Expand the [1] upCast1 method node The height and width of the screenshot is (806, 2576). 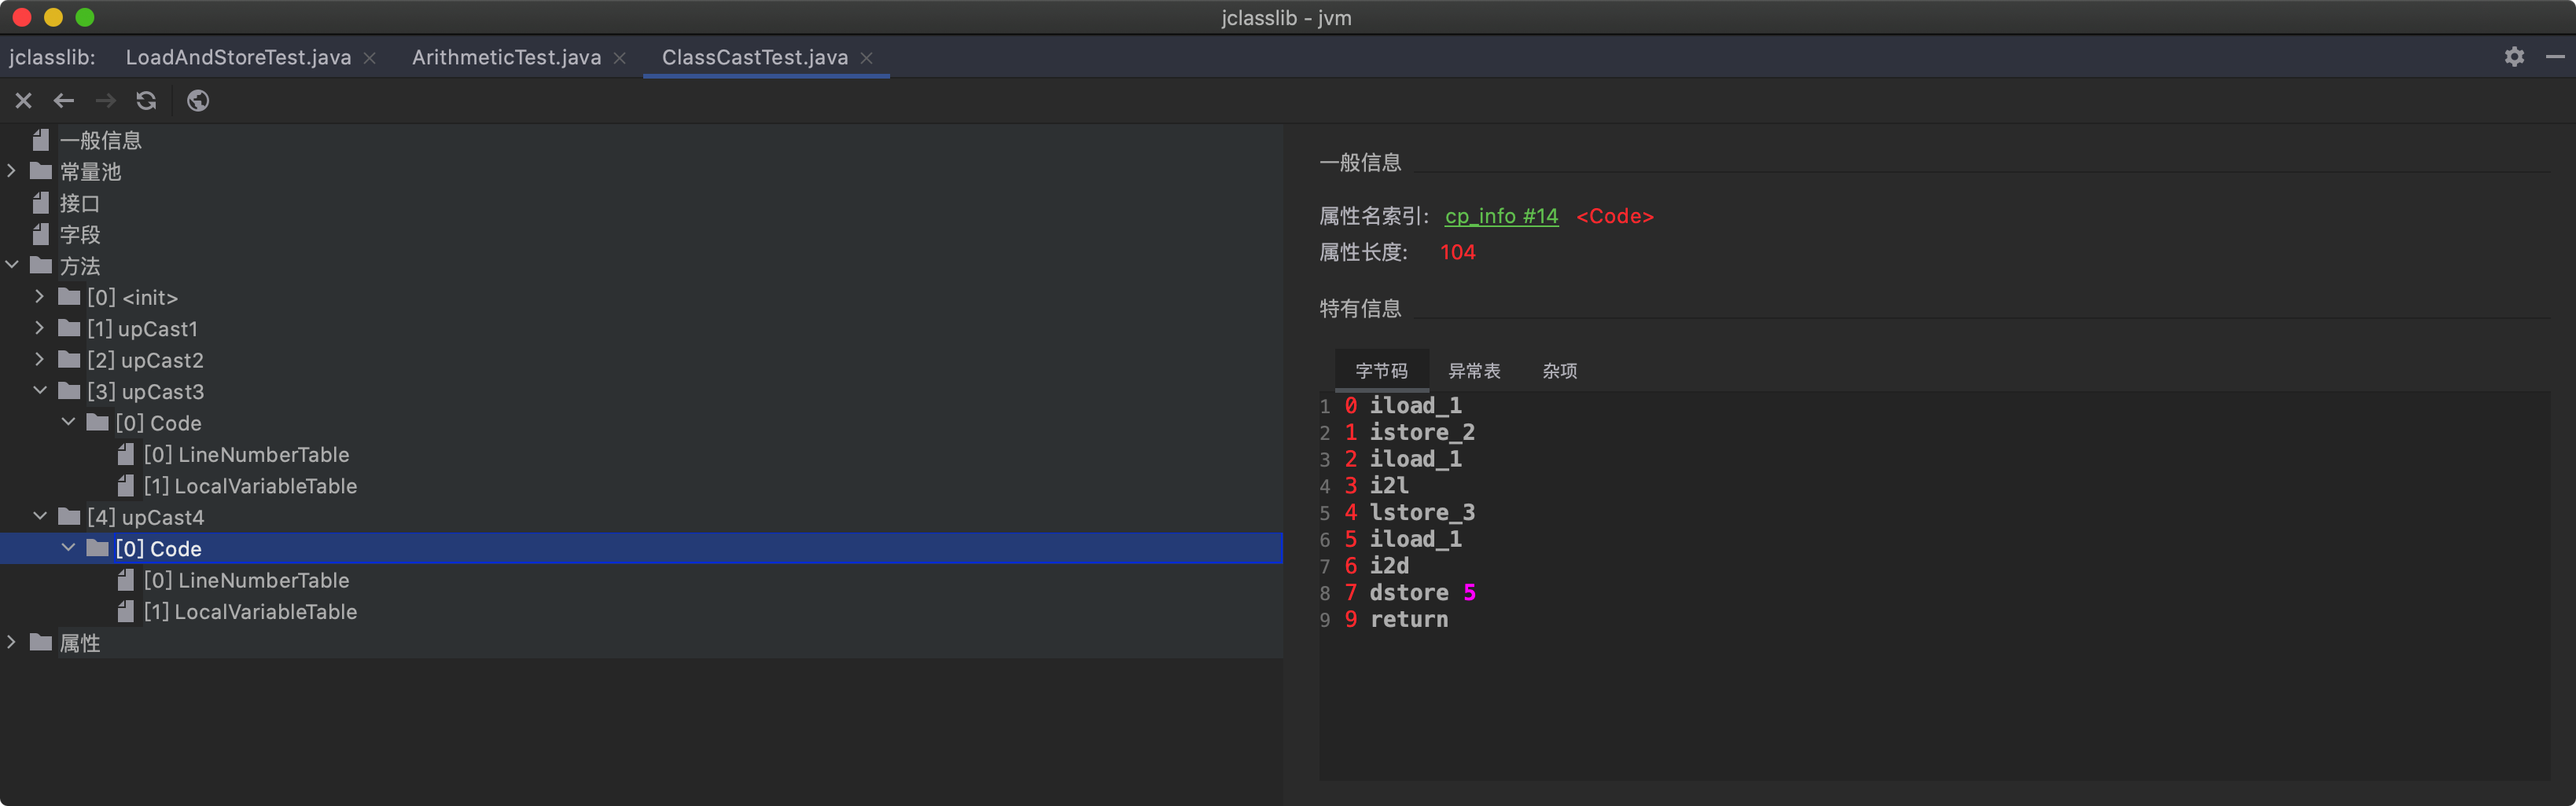coord(40,328)
